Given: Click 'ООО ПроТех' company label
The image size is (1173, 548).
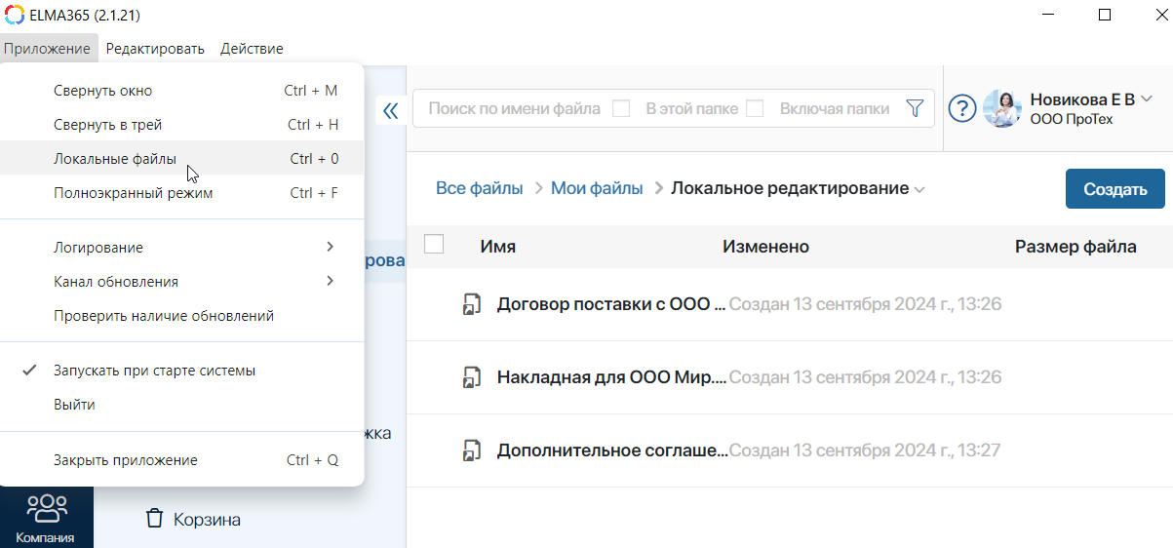Looking at the screenshot, I should coord(1071,120).
